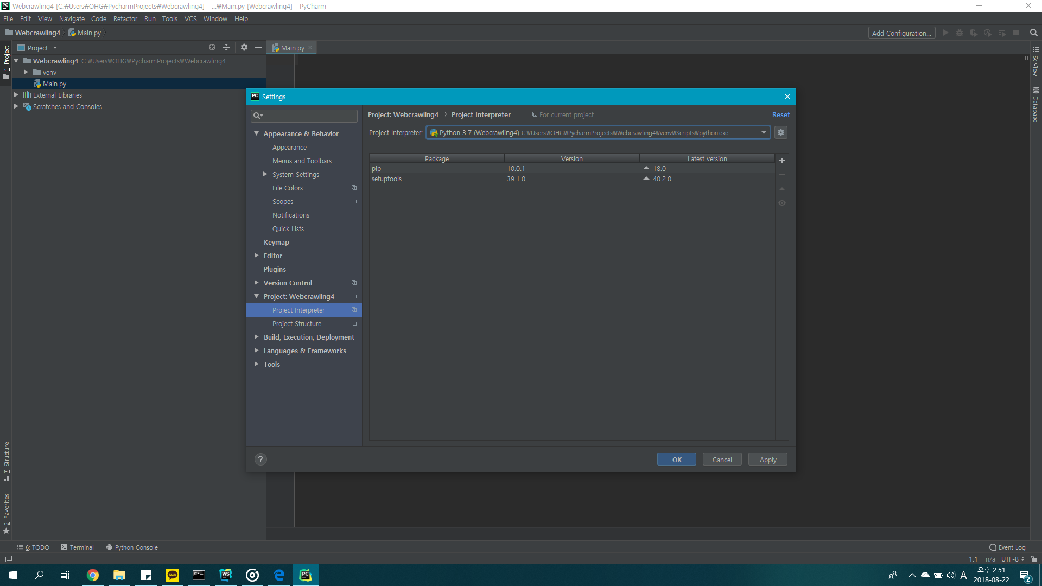Click the Run arrow in main toolbar
This screenshot has width=1042, height=586.
(x=945, y=33)
